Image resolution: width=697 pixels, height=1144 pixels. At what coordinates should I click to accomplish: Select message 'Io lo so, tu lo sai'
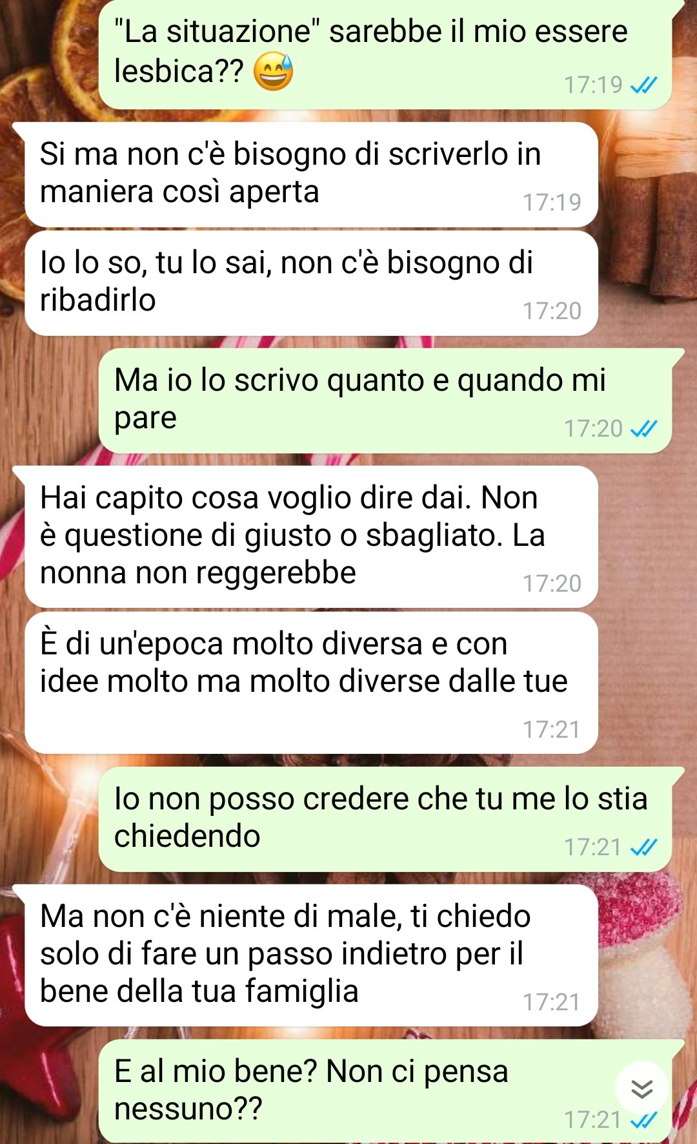(311, 283)
